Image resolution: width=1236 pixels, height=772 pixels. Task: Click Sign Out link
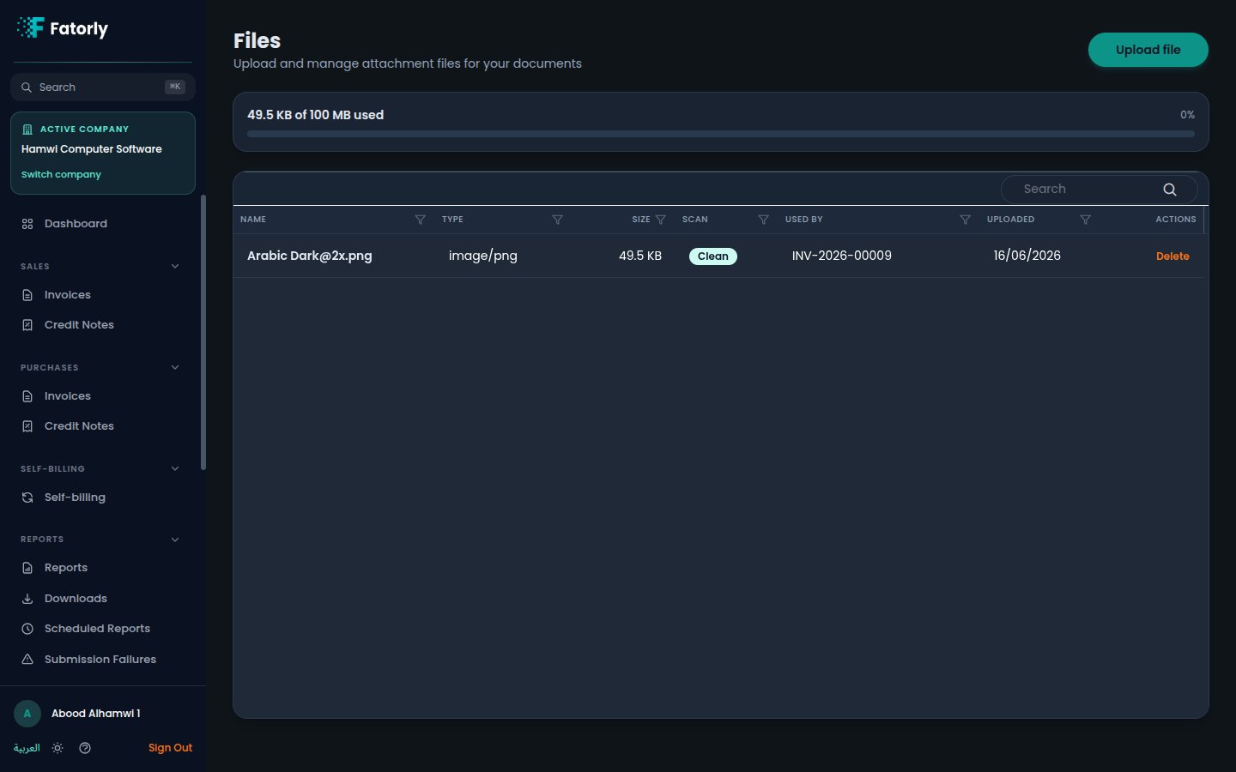tap(170, 748)
